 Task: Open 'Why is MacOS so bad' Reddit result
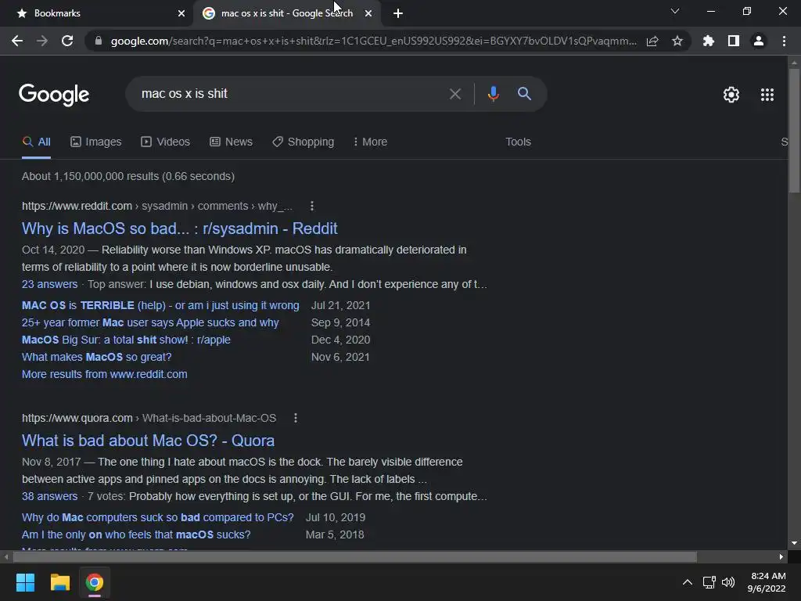pos(179,229)
